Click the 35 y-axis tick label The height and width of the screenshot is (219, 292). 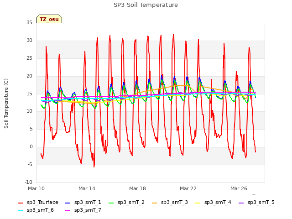tap(29, 23)
